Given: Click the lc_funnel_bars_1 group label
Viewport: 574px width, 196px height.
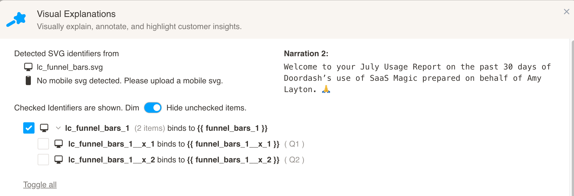Looking at the screenshot, I should [x=97, y=128].
